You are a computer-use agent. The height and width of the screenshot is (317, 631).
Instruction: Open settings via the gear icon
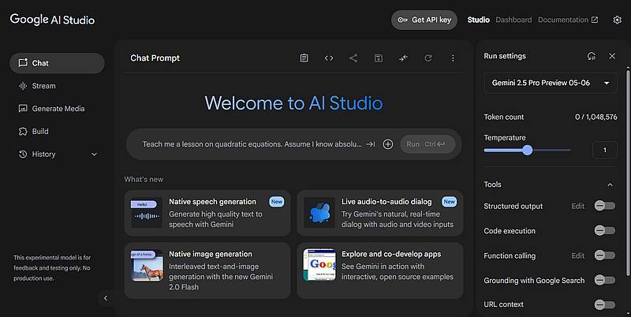click(617, 20)
